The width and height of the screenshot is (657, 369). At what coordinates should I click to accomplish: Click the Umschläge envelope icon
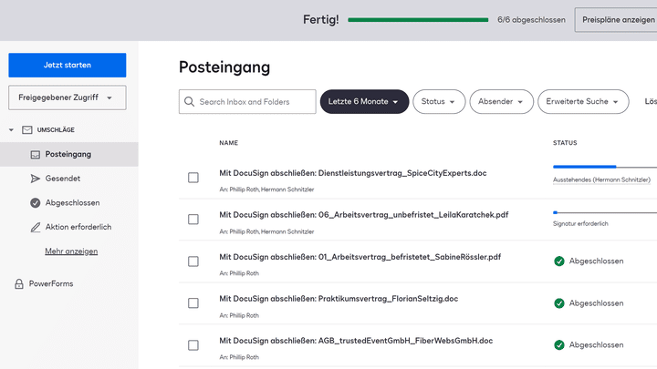tap(27, 130)
